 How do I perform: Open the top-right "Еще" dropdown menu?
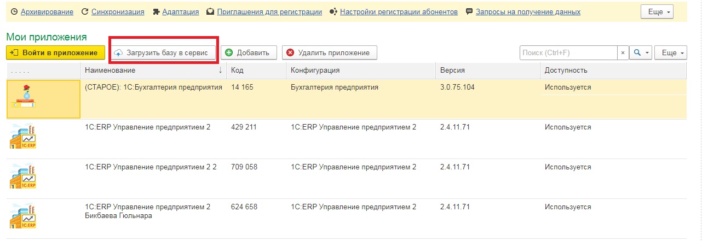point(657,12)
